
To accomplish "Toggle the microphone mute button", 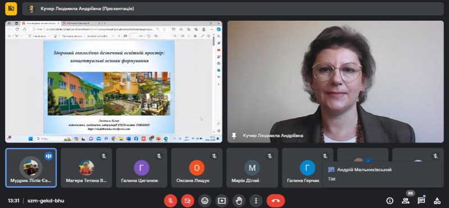I will pos(170,201).
